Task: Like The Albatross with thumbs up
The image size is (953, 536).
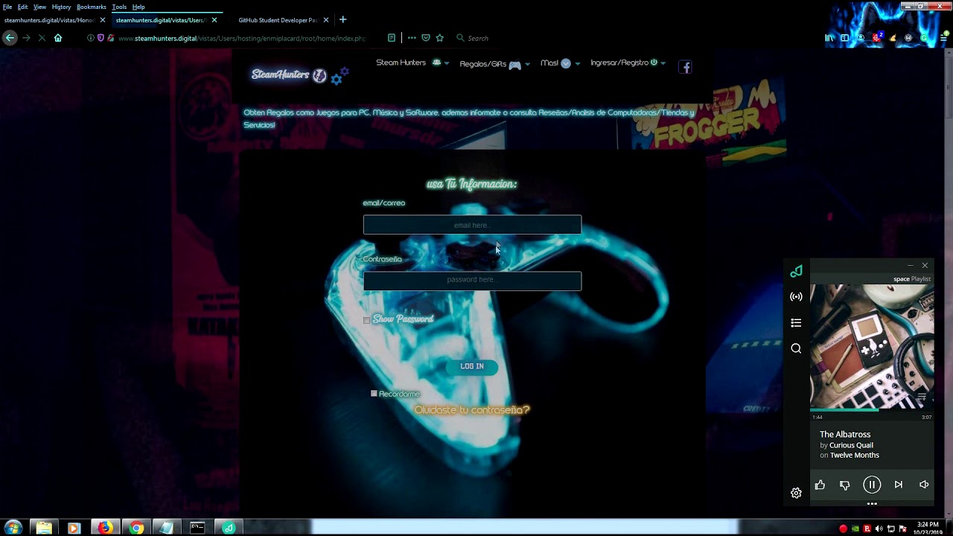Action: click(820, 485)
